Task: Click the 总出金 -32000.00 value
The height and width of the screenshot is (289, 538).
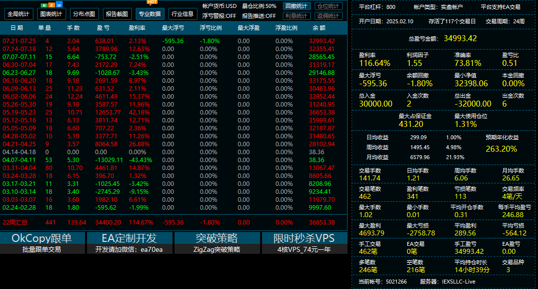Action: [473, 104]
